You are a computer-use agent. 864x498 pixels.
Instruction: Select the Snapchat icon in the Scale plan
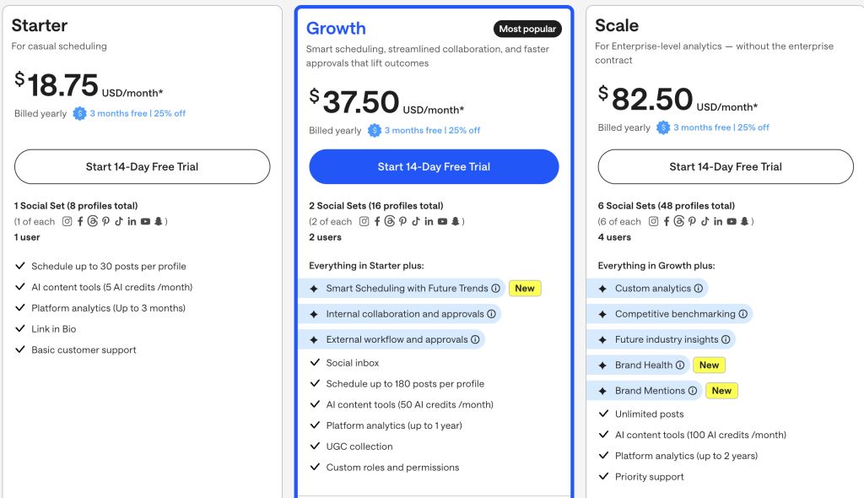coord(744,221)
